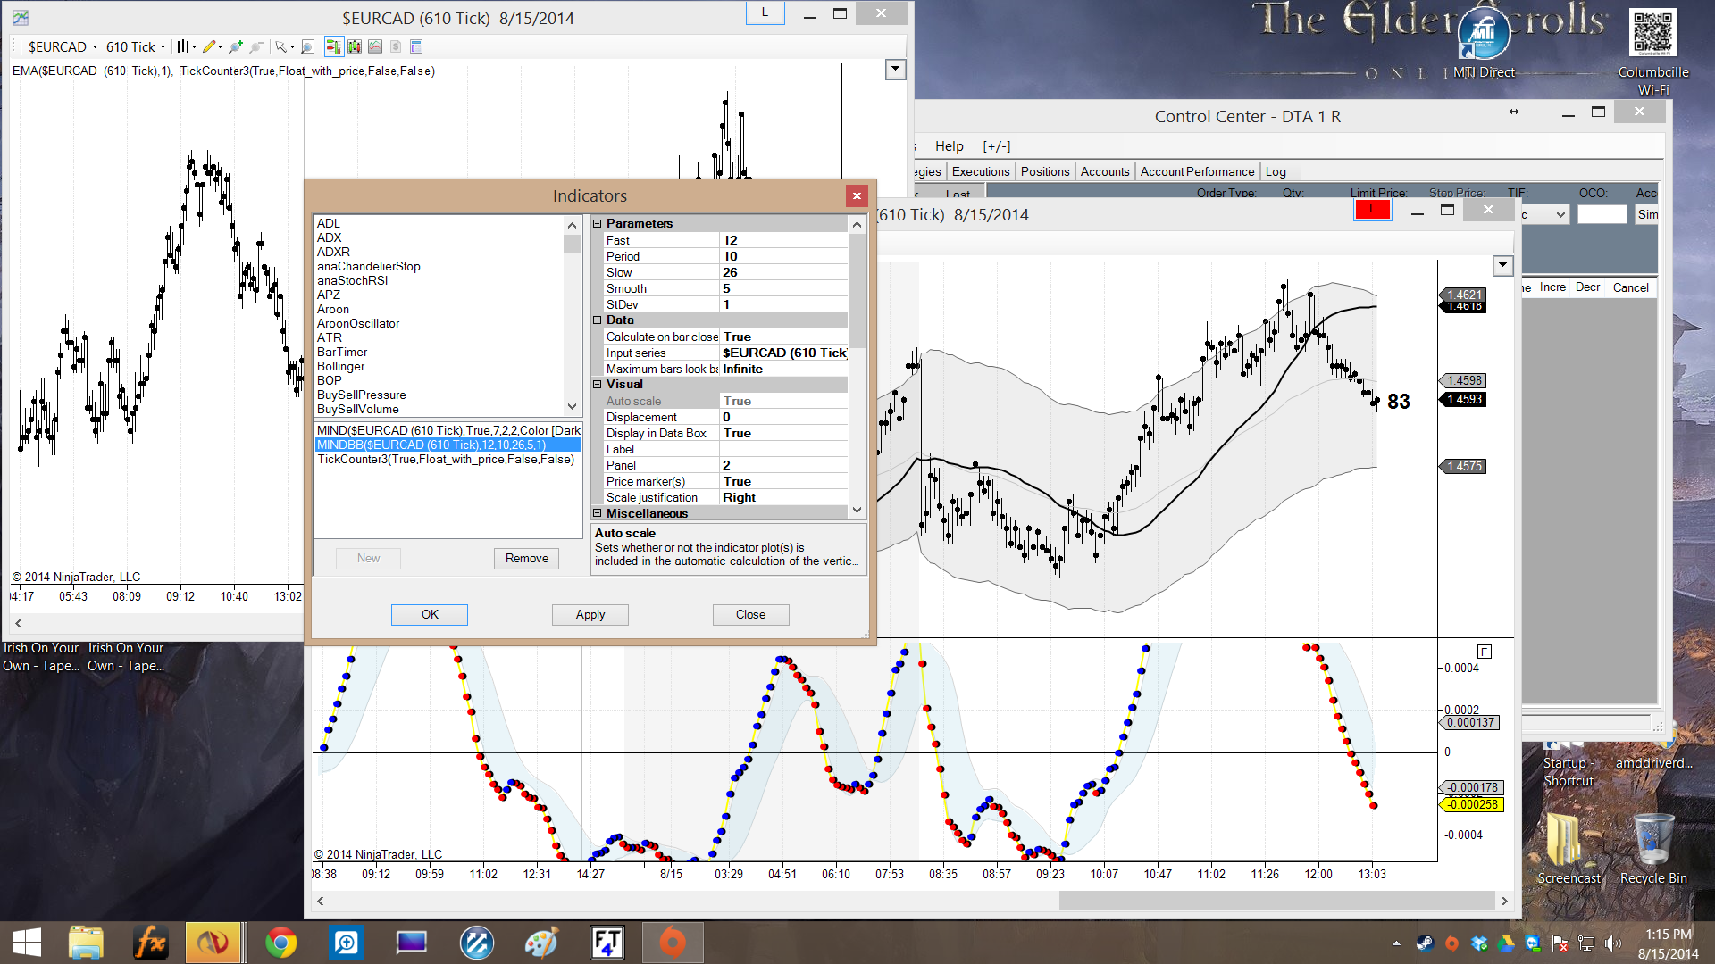Collapse the Visual section
Image resolution: width=1715 pixels, height=964 pixels.
click(x=598, y=385)
